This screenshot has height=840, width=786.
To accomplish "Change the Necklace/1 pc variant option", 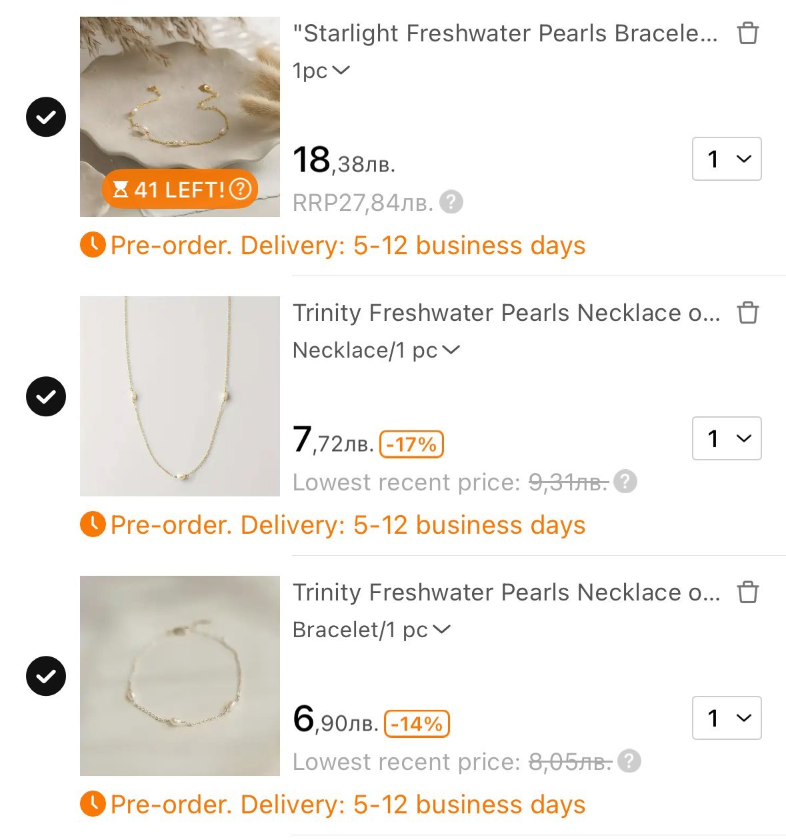I will coord(376,350).
